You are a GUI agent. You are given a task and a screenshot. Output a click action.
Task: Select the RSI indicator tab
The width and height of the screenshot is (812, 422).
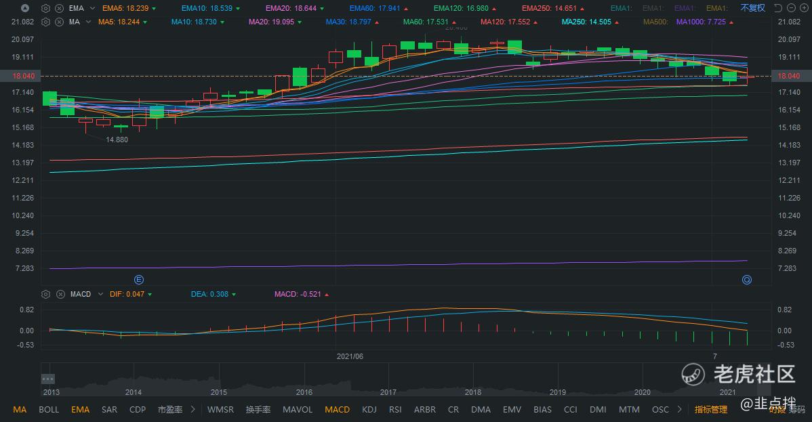coord(395,410)
